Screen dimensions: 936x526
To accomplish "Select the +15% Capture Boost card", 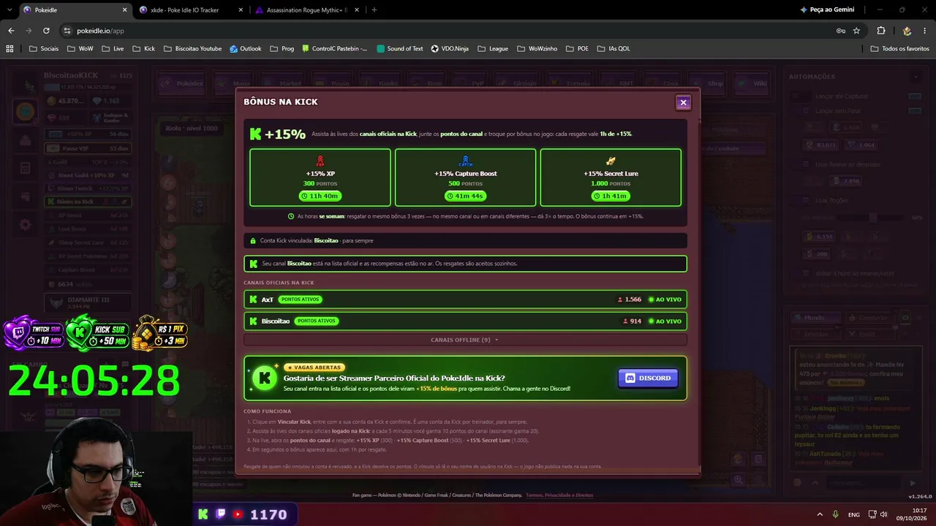I will pos(465,178).
